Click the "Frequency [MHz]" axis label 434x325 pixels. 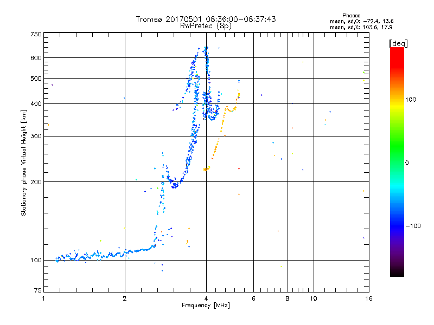pyautogui.click(x=206, y=305)
